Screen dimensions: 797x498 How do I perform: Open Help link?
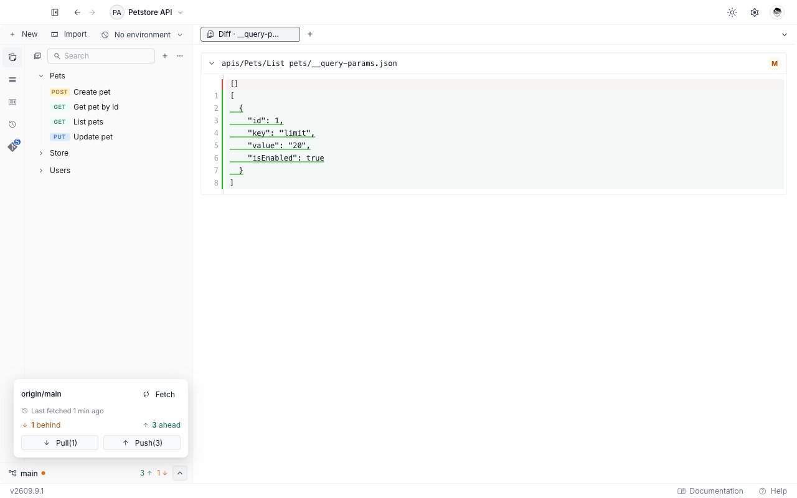coord(773,491)
